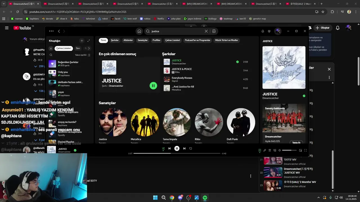Pause JUSTICE from top result card
Image resolution: width=360 pixels, height=202 pixels.
153,86
